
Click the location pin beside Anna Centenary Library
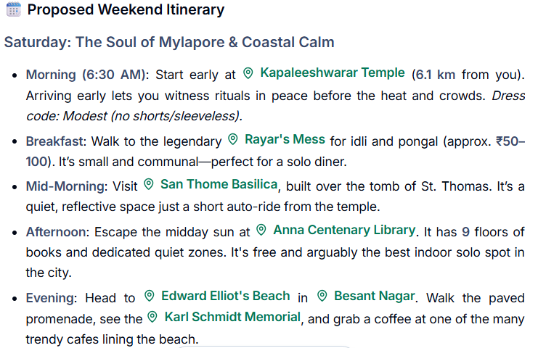coord(261,231)
